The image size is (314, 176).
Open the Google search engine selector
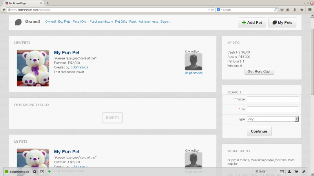[220, 10]
